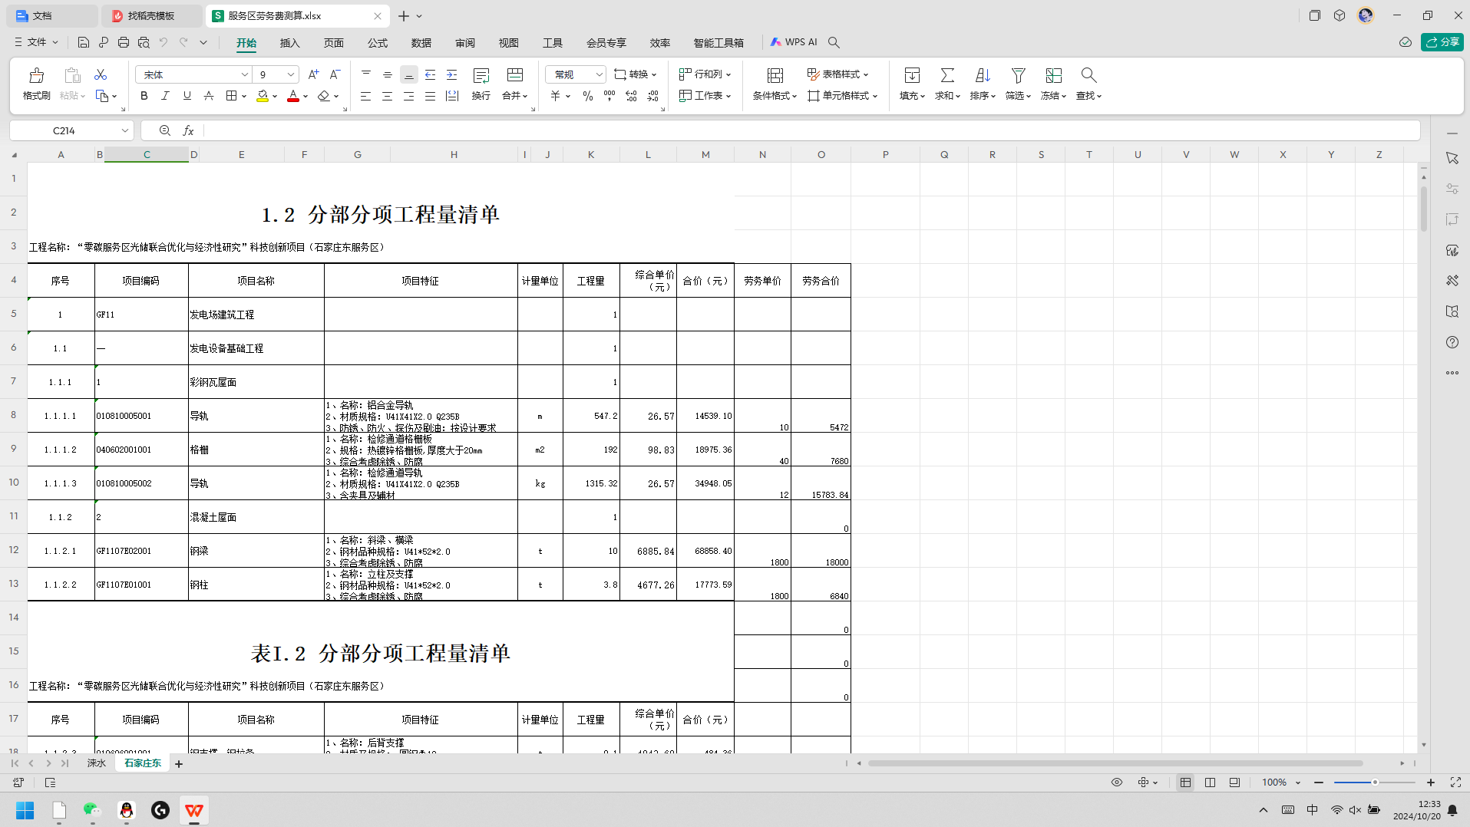
Task: Click the Undo arrow icon
Action: (x=164, y=42)
